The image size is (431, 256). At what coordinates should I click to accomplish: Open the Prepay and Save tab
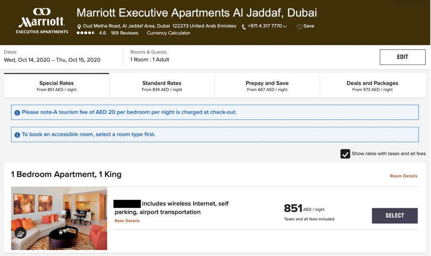[x=267, y=86]
